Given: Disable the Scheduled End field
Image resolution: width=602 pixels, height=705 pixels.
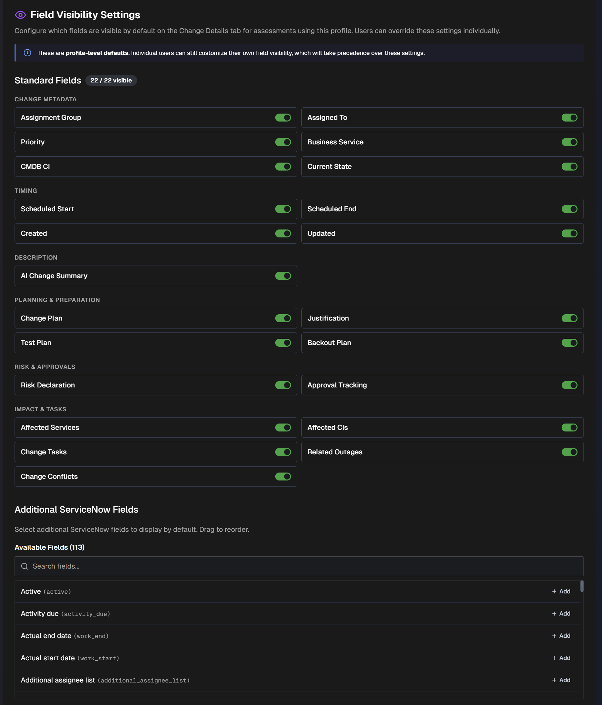Looking at the screenshot, I should click(x=570, y=209).
